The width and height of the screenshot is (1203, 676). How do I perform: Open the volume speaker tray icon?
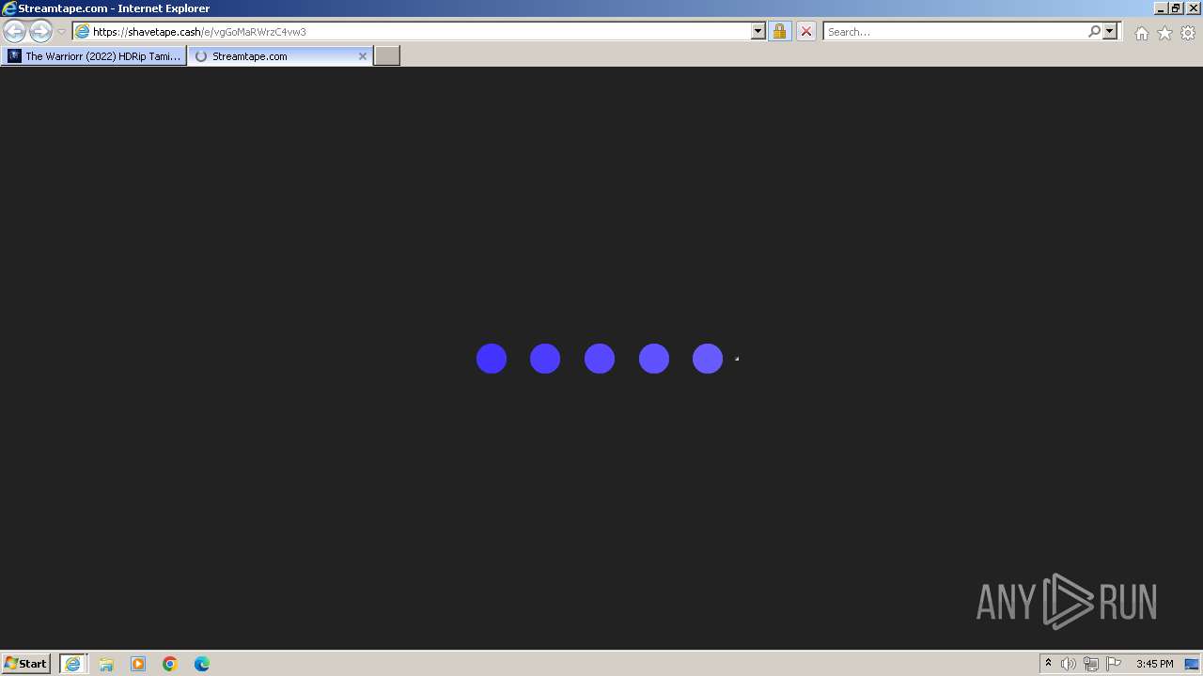click(x=1069, y=664)
